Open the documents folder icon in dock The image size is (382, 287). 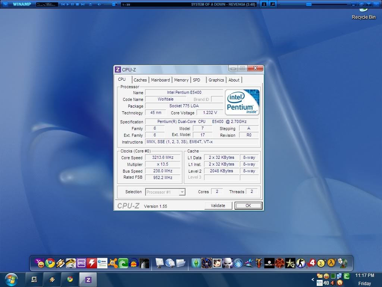coord(181,263)
